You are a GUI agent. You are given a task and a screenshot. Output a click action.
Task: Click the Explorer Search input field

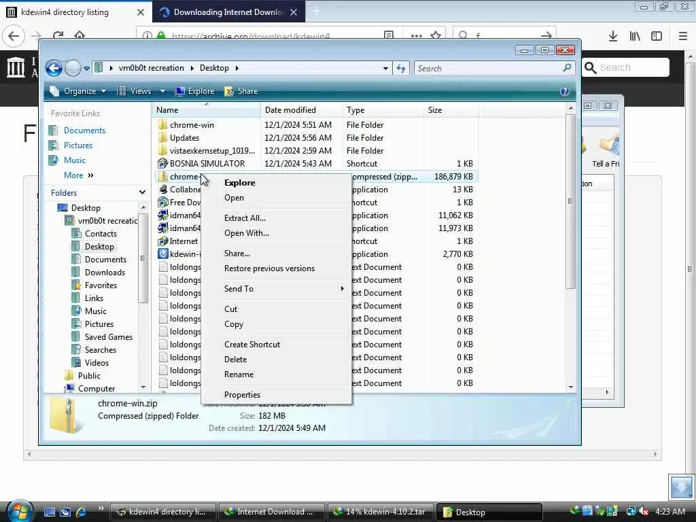(x=488, y=69)
